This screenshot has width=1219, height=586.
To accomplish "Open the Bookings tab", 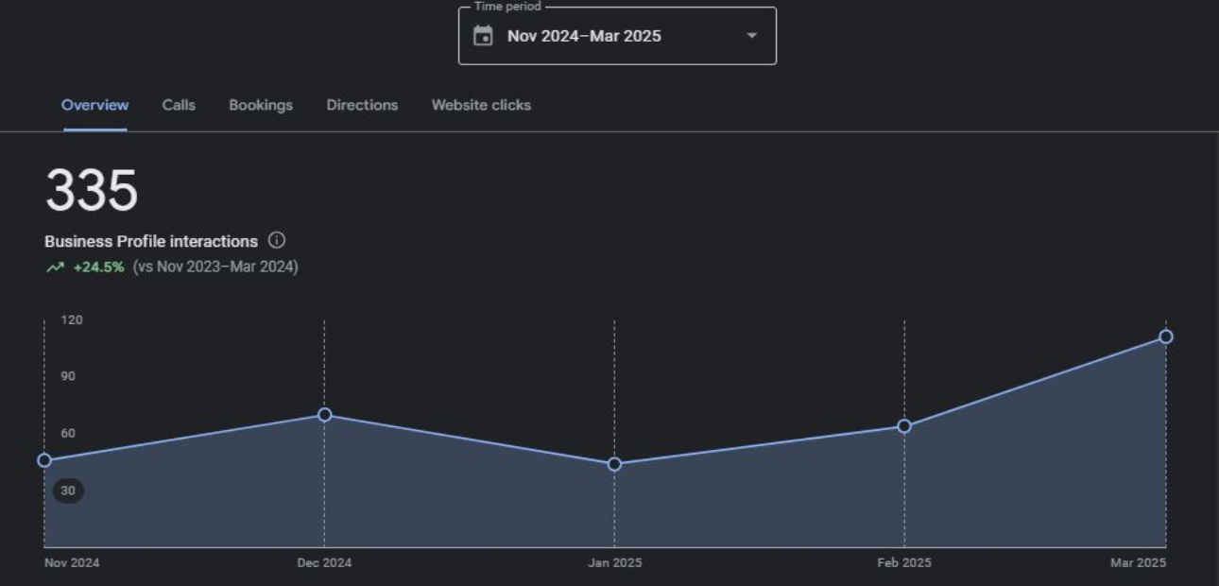I will (261, 105).
